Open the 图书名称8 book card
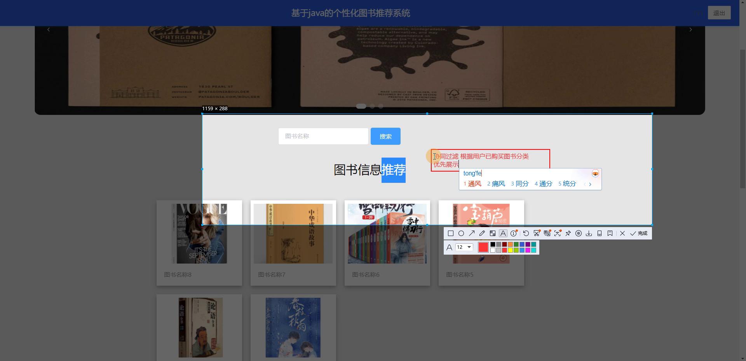746x361 pixels. point(199,243)
